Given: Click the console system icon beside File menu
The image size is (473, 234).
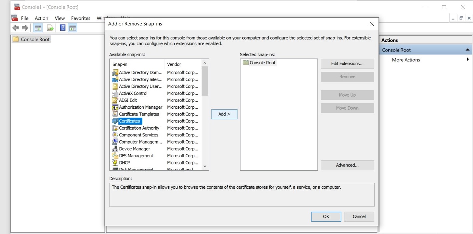Looking at the screenshot, I should tap(14, 18).
